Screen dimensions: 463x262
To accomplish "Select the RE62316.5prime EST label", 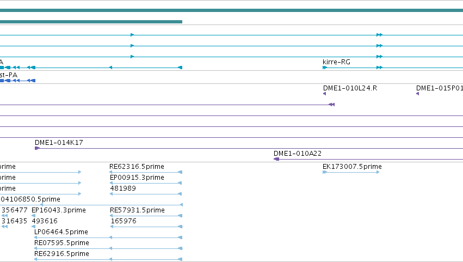I will [137, 167].
